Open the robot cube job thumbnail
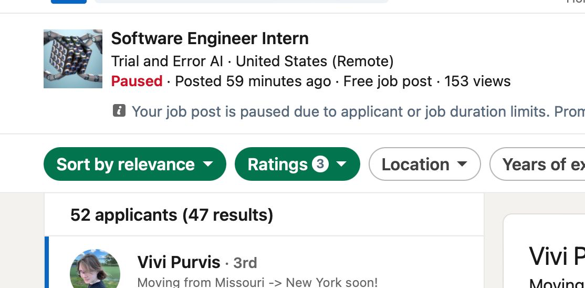Screen dimensions: 585x288 tap(73, 59)
